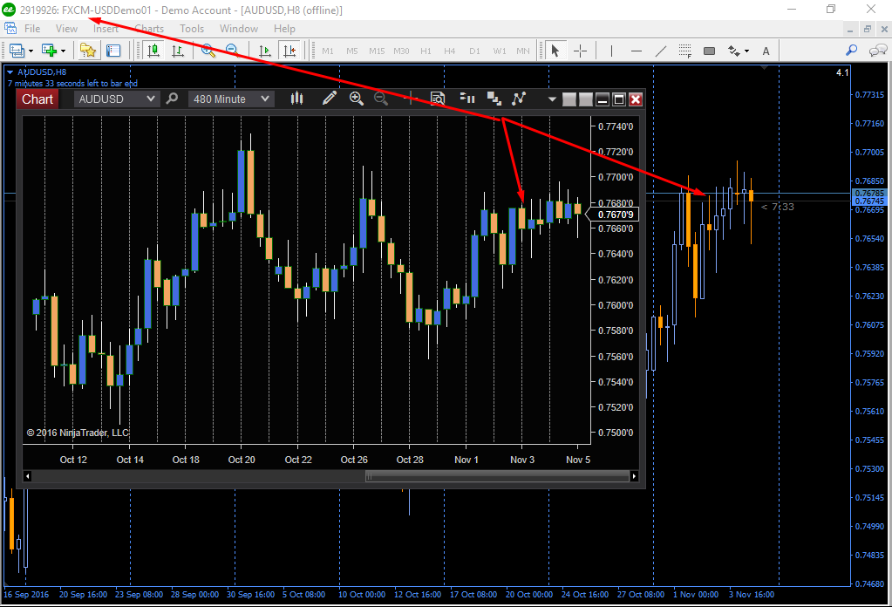Open the Profiles icon with green plus
Screen dimensions: 892x607
point(50,51)
